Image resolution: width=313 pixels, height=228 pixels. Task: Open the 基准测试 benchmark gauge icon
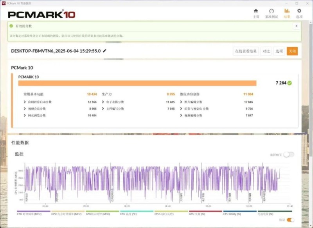(271, 11)
